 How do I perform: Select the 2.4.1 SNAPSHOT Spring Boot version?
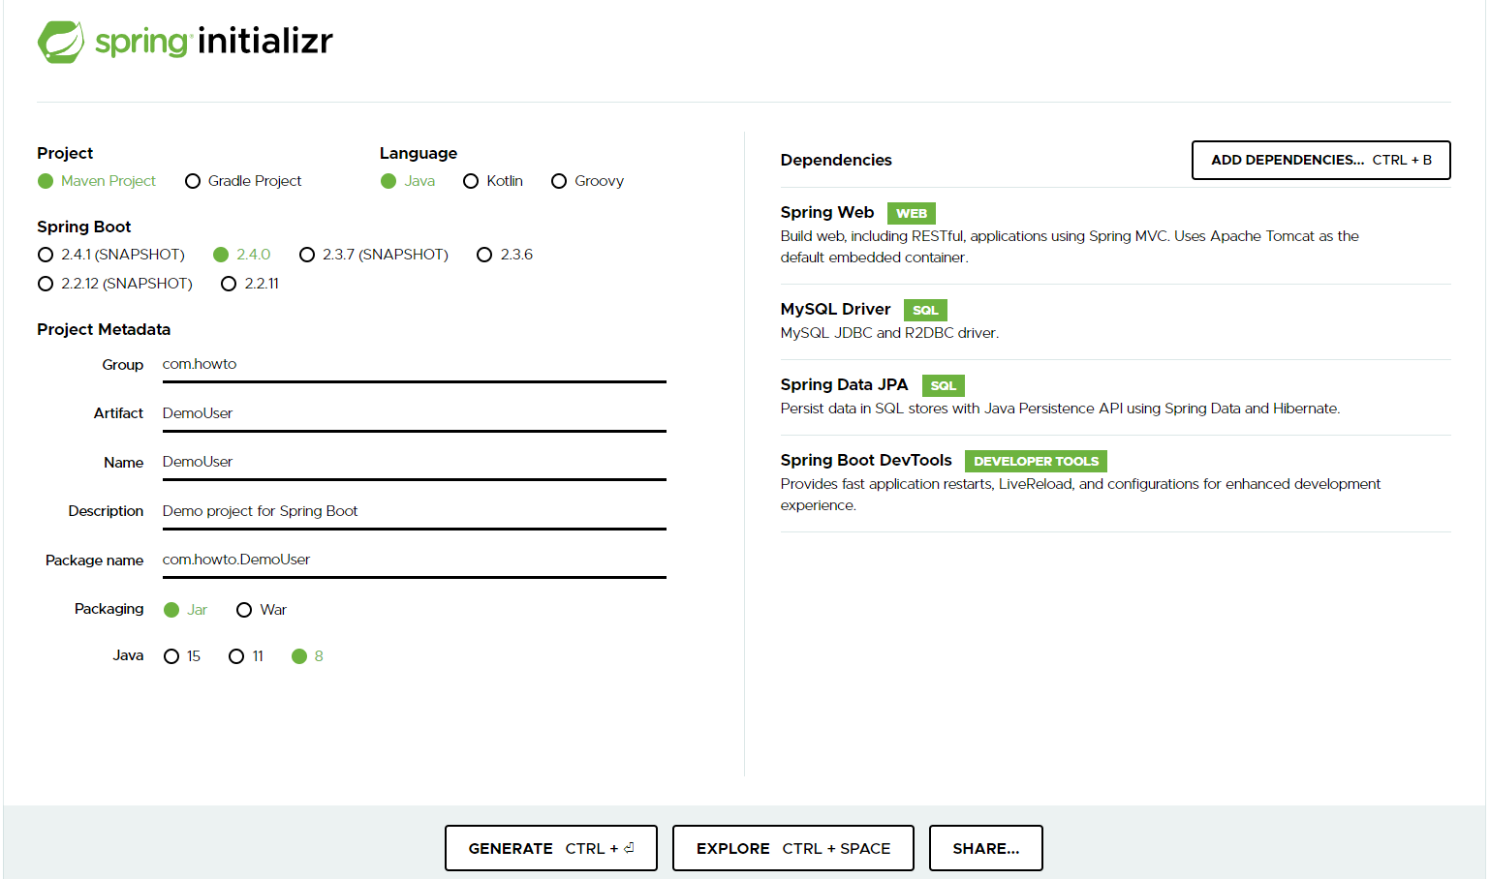click(x=46, y=254)
